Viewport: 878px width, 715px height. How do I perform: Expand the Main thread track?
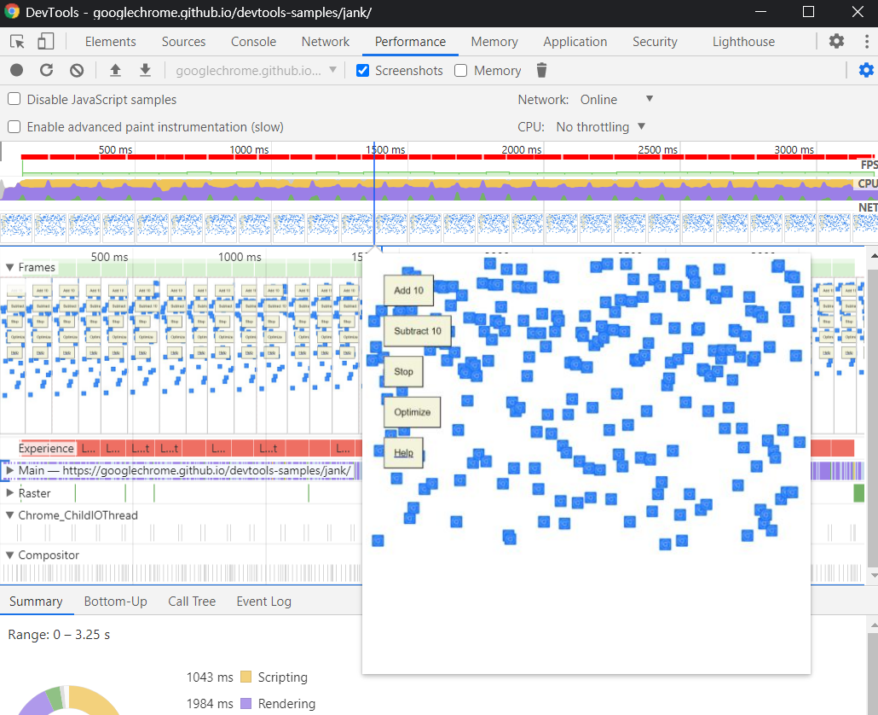click(9, 471)
